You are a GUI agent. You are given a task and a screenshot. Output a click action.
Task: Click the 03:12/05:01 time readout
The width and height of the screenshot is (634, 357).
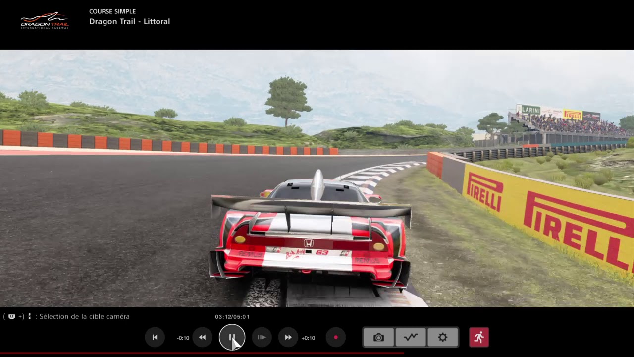tap(232, 316)
